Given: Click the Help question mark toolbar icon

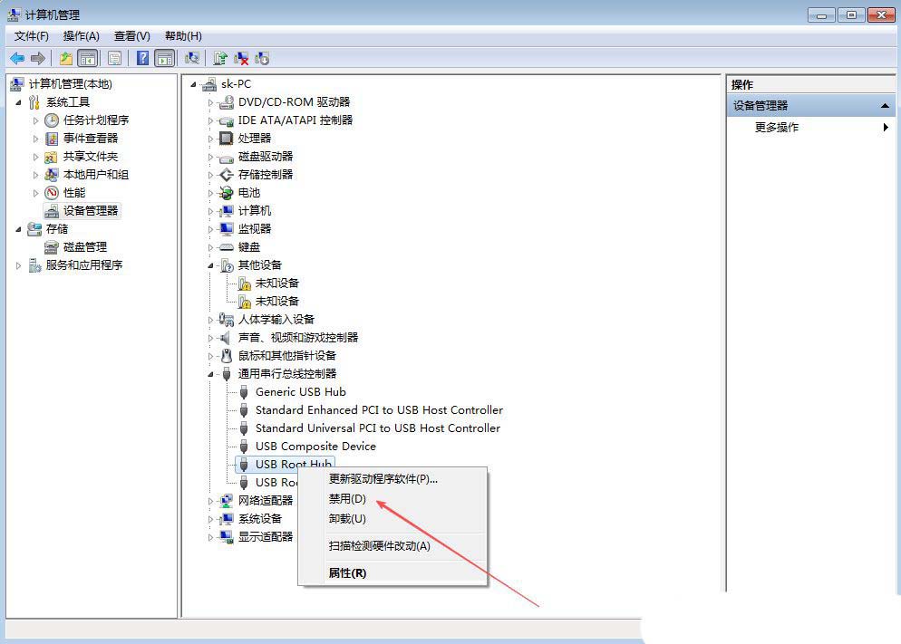Looking at the screenshot, I should pyautogui.click(x=142, y=58).
